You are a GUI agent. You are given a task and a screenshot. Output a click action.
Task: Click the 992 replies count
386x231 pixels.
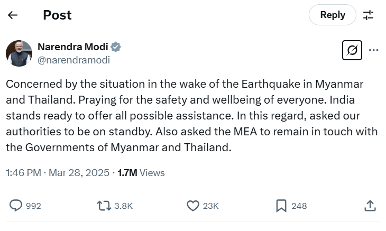33,206
